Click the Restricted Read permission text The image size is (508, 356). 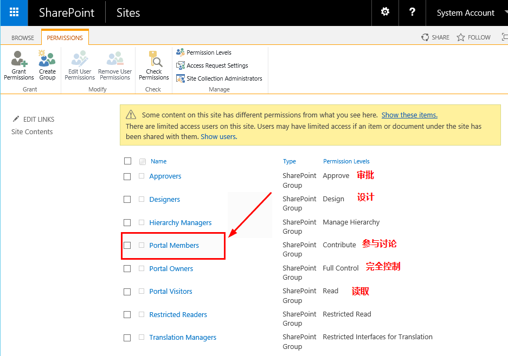pyautogui.click(x=347, y=314)
